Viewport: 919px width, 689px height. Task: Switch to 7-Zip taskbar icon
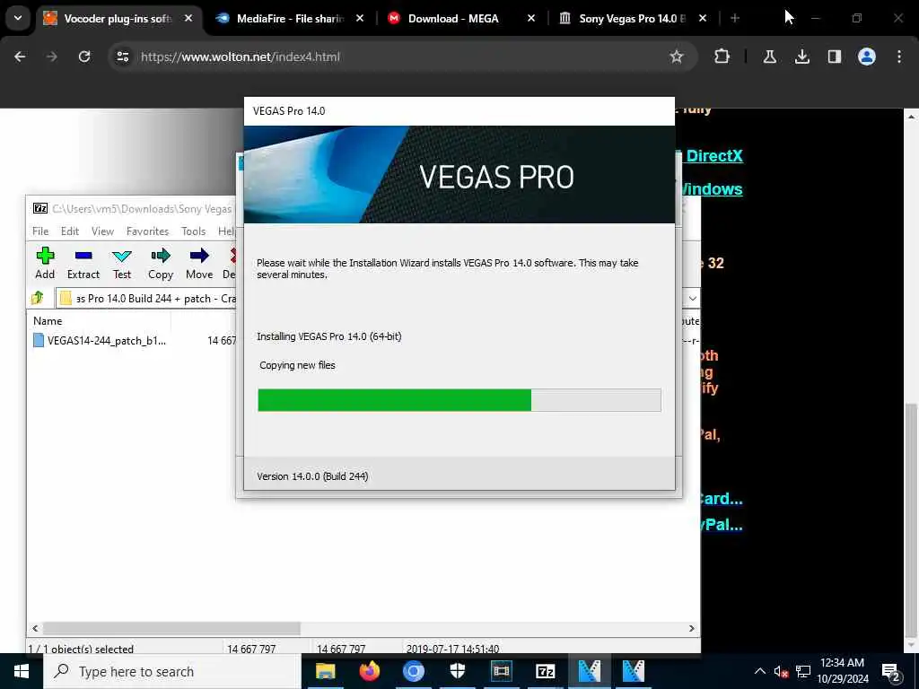coord(545,671)
